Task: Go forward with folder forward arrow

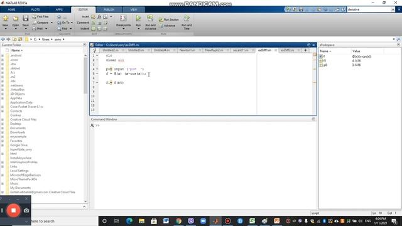Action: tap(8, 39)
